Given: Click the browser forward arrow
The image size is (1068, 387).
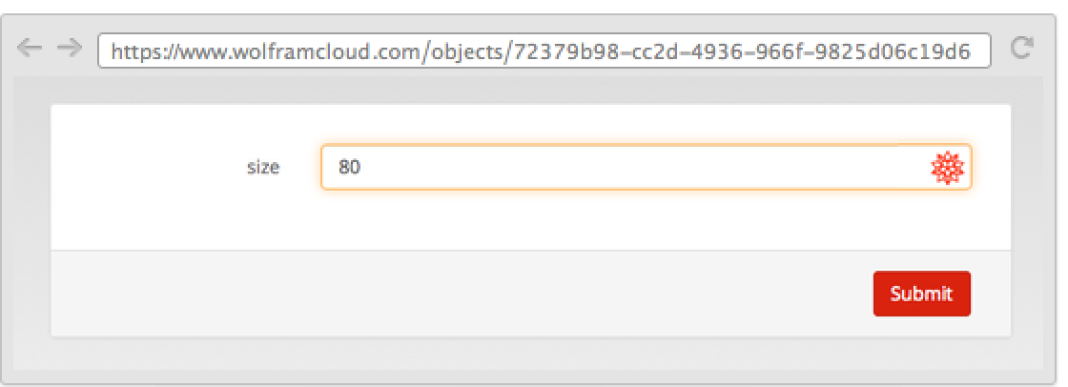Looking at the screenshot, I should 70,50.
